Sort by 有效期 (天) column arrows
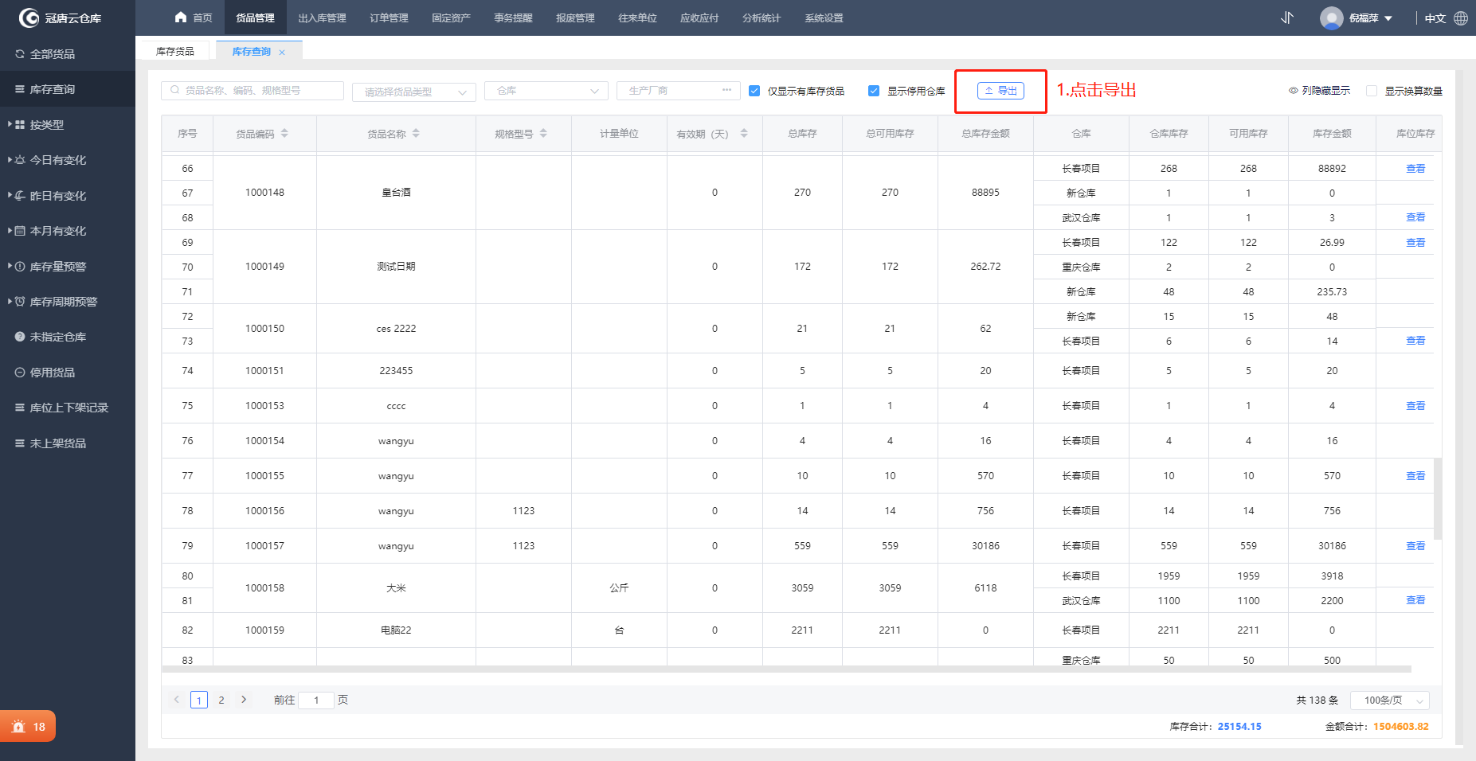 (744, 134)
